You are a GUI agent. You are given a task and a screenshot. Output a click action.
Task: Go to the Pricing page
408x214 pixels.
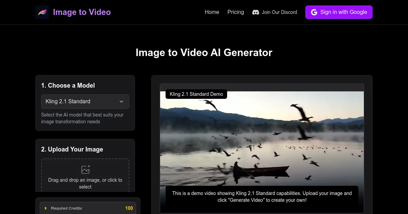point(236,12)
